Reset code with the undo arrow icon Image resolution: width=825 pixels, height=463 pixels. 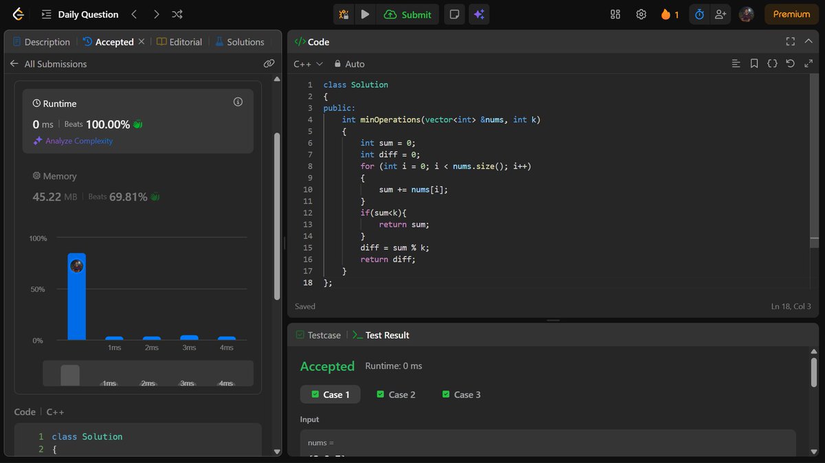point(790,64)
